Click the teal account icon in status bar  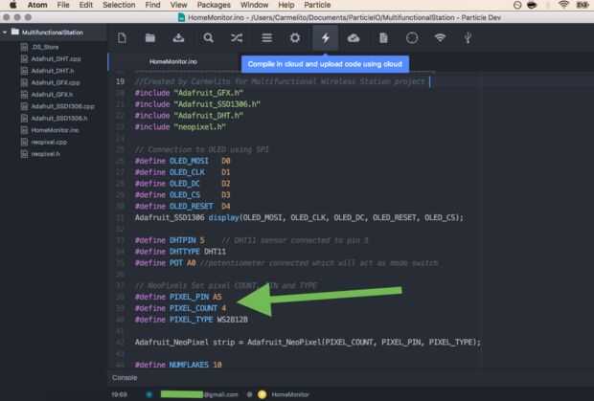[148, 394]
